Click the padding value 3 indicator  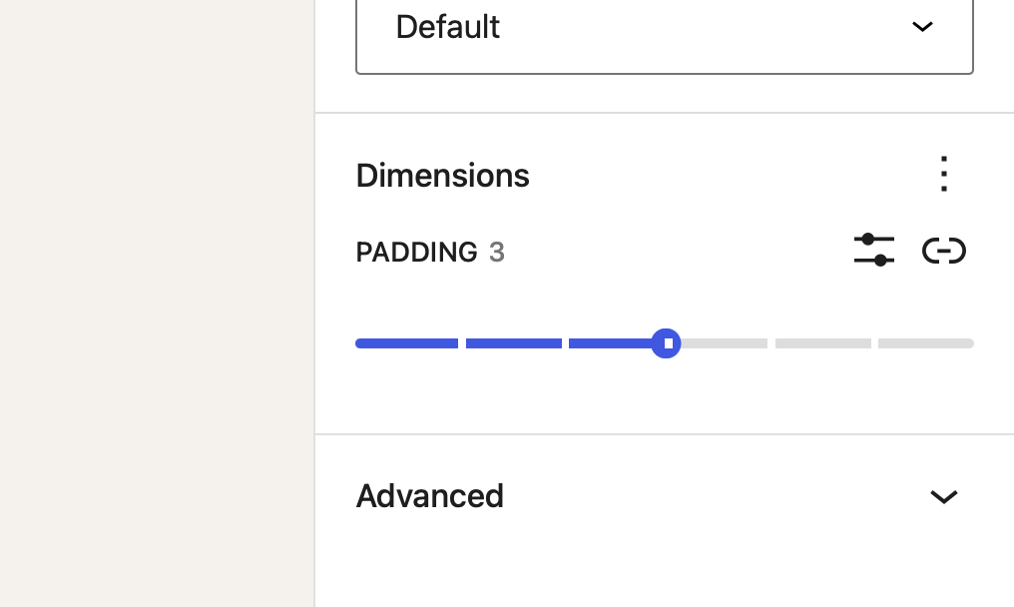[x=497, y=252]
